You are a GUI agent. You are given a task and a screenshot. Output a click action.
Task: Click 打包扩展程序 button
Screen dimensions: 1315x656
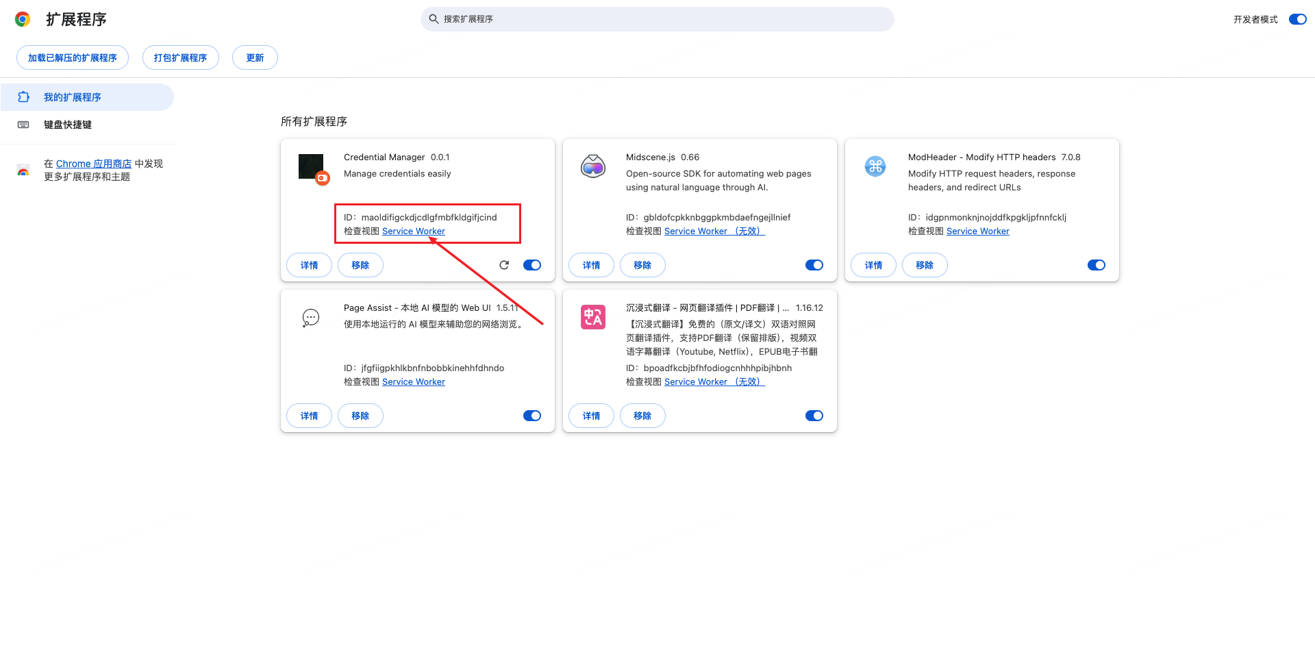click(181, 58)
